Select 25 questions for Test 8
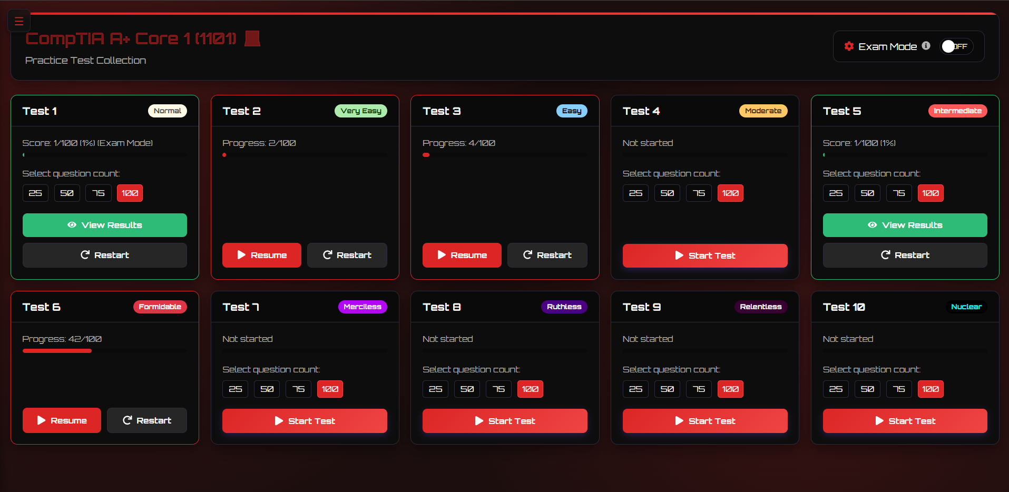This screenshot has width=1009, height=492. point(435,389)
